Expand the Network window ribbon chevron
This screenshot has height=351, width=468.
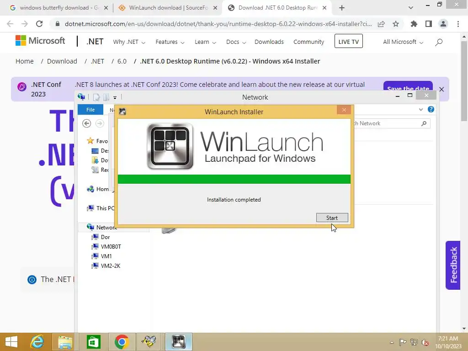pyautogui.click(x=421, y=110)
